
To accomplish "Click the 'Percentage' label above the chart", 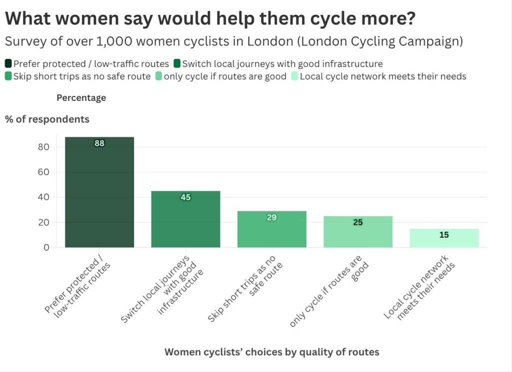I will point(81,98).
